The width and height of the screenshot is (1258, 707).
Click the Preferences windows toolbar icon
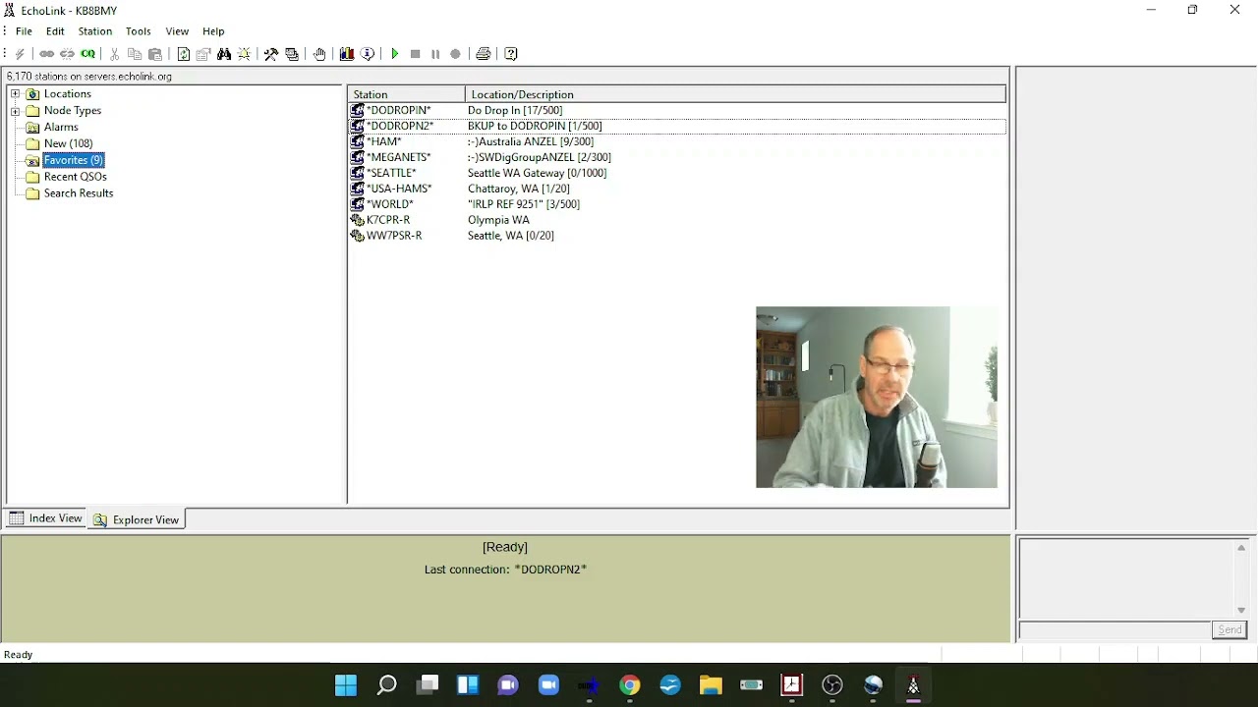coord(292,54)
